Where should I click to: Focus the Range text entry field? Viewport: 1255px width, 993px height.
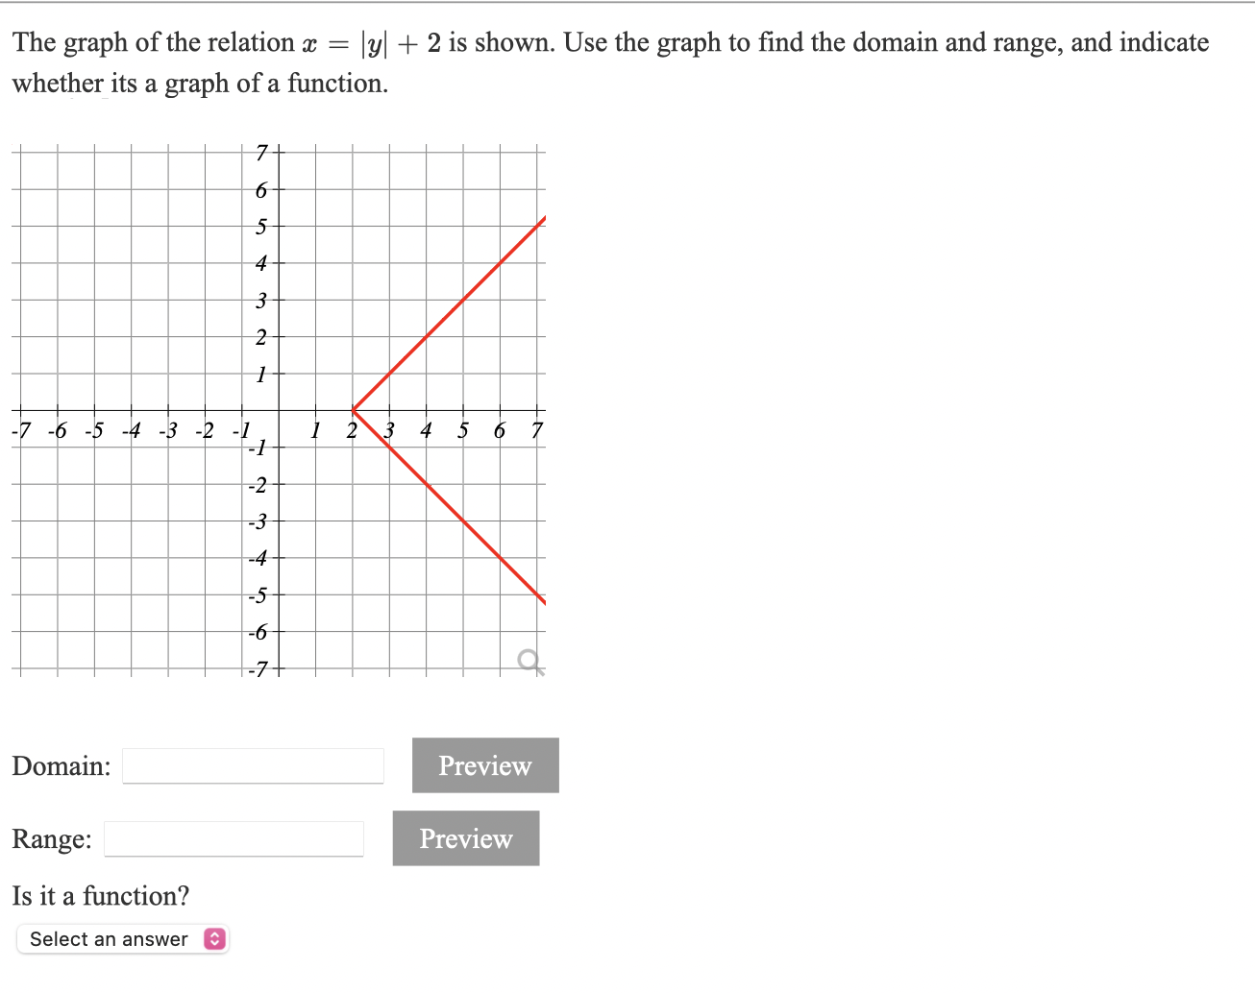click(x=232, y=838)
